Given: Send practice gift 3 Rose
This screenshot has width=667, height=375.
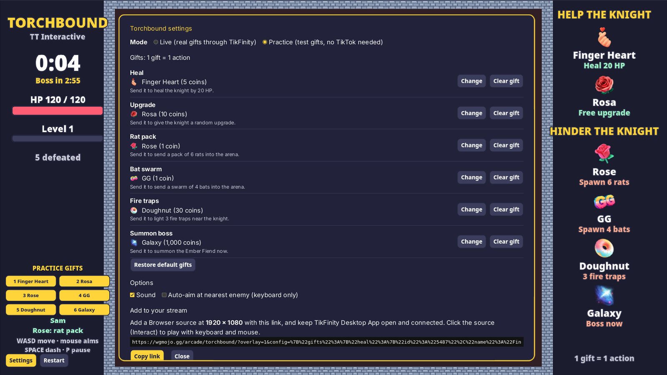Looking at the screenshot, I should coord(31,296).
